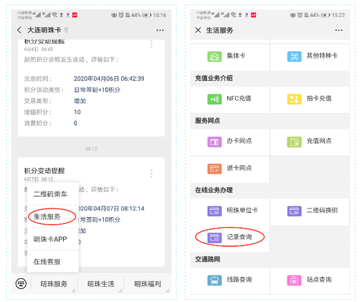
Task: Expand the 明珠服务 bottom menu
Action: 54,284
